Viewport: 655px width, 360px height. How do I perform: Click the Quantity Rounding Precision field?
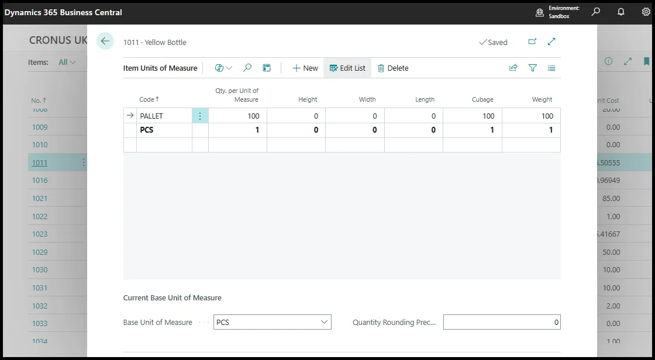502,322
